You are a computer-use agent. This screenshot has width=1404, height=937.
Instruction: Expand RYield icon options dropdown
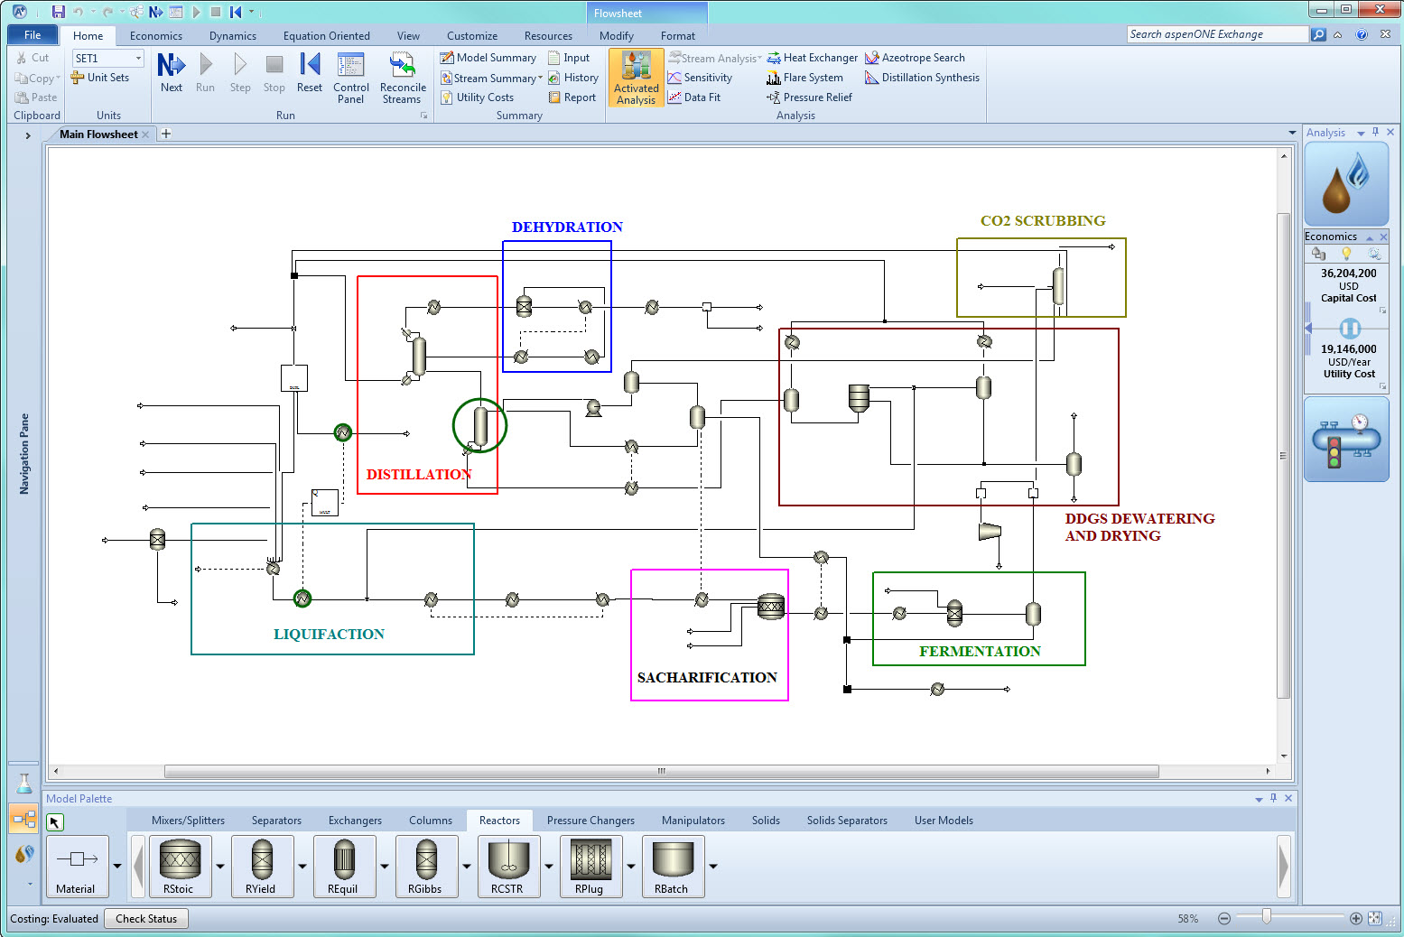tap(302, 866)
